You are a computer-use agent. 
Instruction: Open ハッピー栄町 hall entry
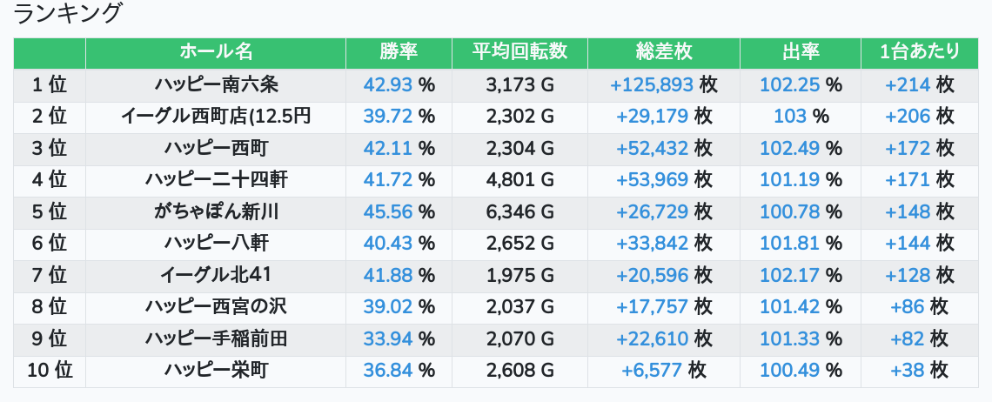pos(216,371)
